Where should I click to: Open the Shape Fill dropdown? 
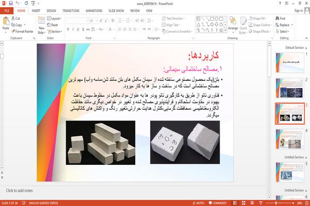tap(258, 19)
